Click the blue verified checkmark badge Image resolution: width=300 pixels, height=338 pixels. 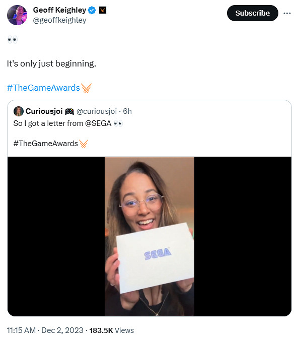pyautogui.click(x=92, y=10)
